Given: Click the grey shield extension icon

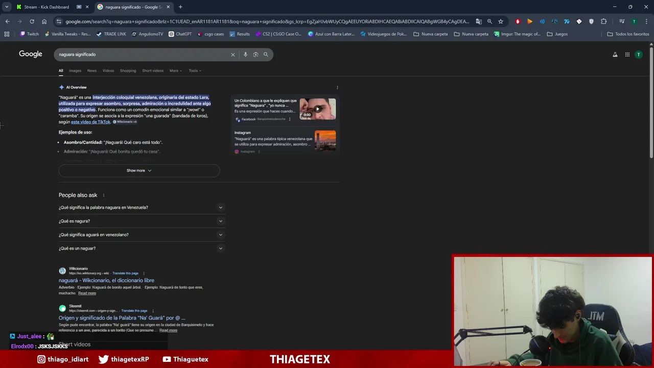Looking at the screenshot, I should 591,21.
